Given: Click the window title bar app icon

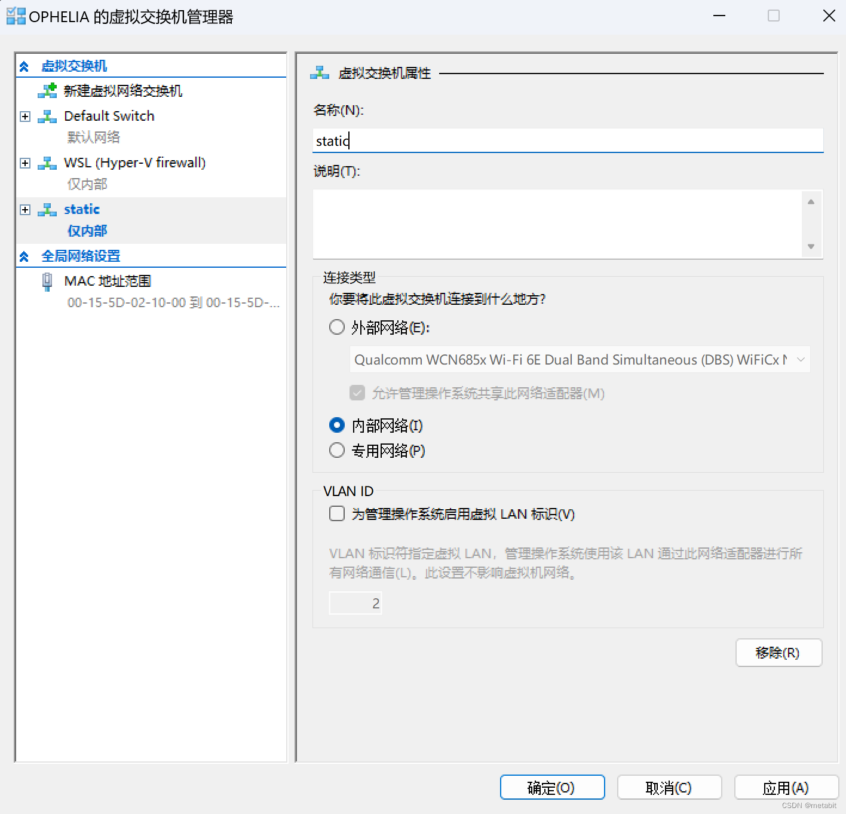Looking at the screenshot, I should coord(16,16).
